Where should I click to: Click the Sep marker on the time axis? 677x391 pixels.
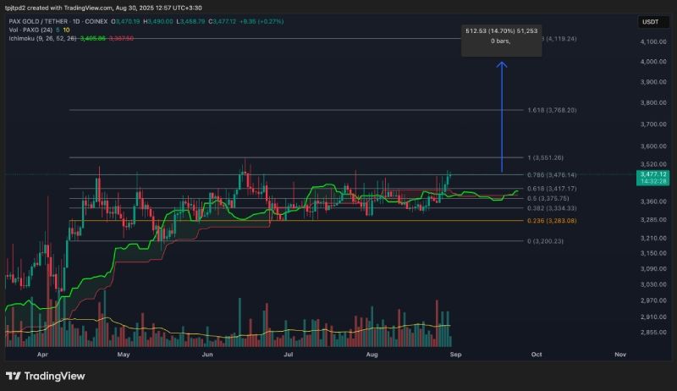point(455,355)
